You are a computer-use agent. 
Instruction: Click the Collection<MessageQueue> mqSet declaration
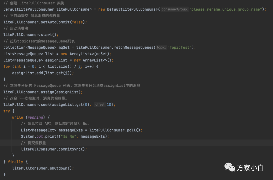pos(36,47)
